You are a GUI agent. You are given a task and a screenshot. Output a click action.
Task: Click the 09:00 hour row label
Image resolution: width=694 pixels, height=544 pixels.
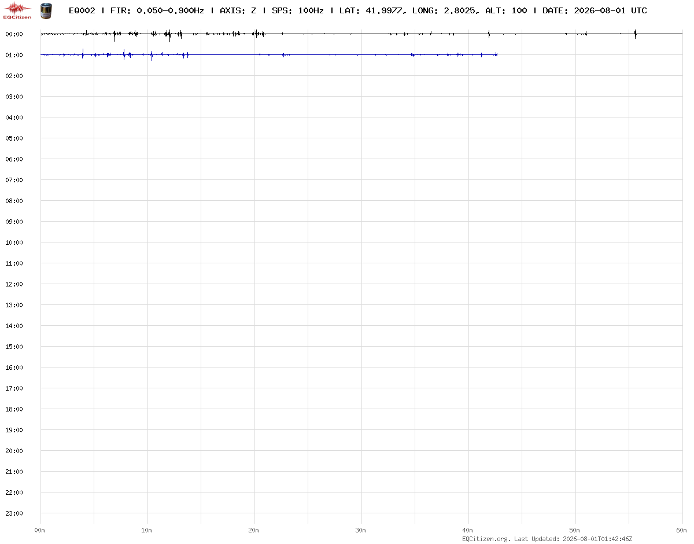[14, 222]
